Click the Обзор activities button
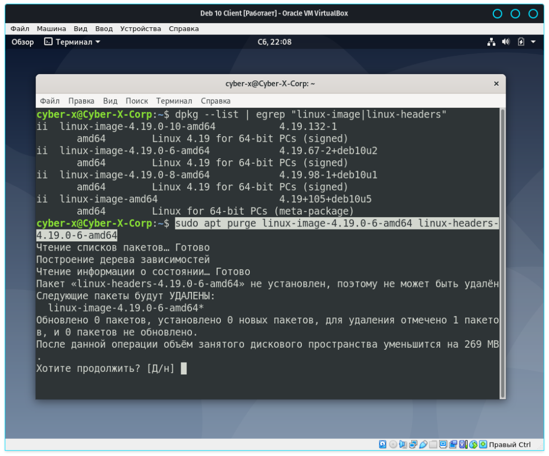549x456 pixels. coord(23,42)
